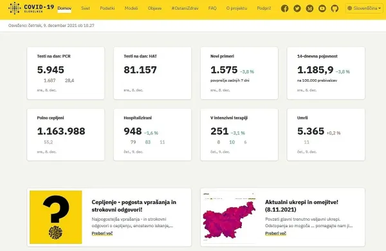Open the Umrli card

326,135
